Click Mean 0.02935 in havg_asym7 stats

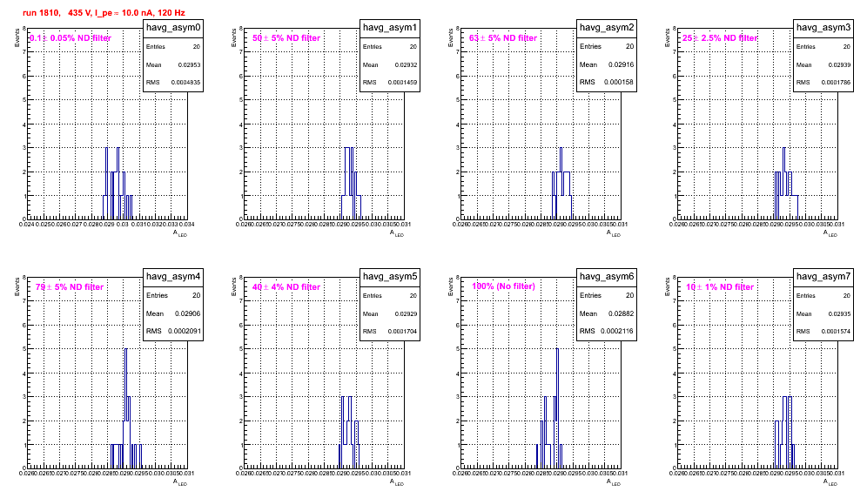(x=823, y=313)
